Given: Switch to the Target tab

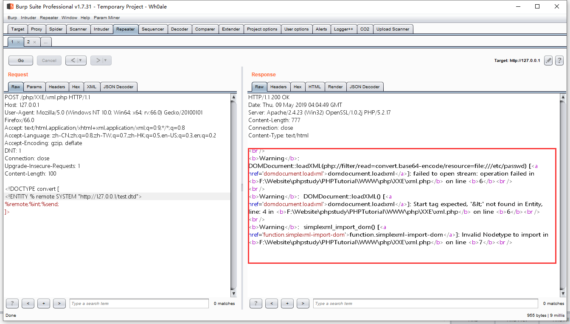Looking at the screenshot, I should click(18, 29).
